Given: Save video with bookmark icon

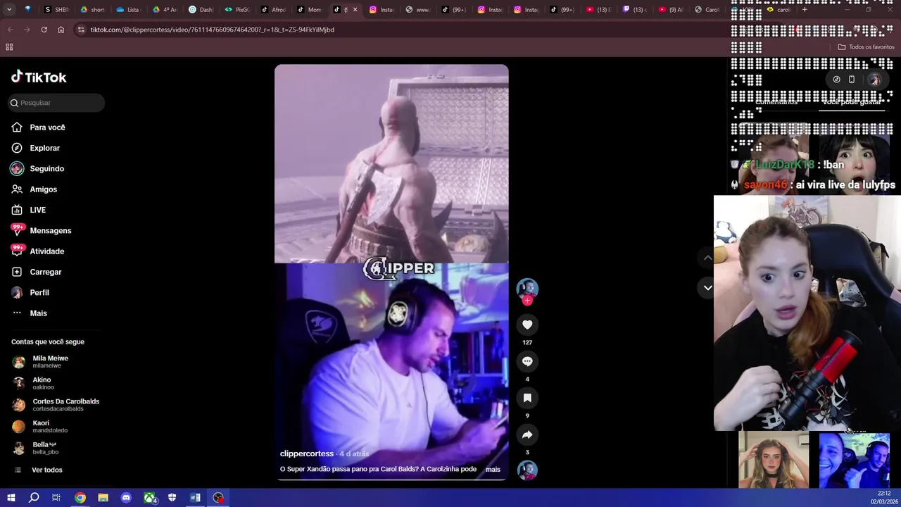Looking at the screenshot, I should point(527,398).
